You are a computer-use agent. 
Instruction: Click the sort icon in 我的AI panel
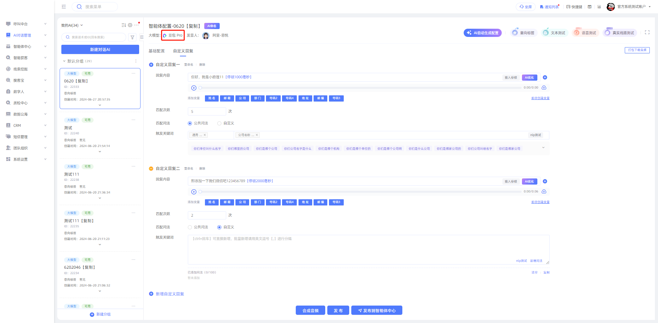(124, 25)
